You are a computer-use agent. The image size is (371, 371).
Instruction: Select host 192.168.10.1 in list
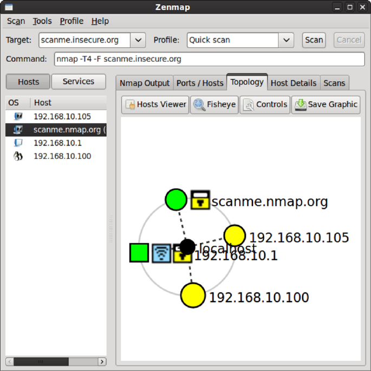click(x=56, y=143)
